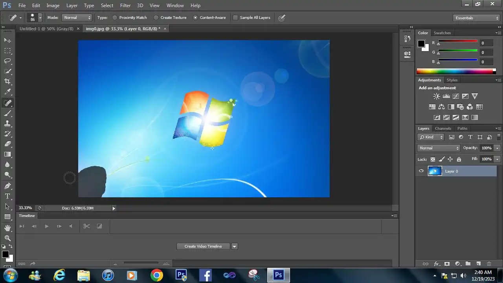Select the Blur tool
This screenshot has height=283, width=503.
7,165
